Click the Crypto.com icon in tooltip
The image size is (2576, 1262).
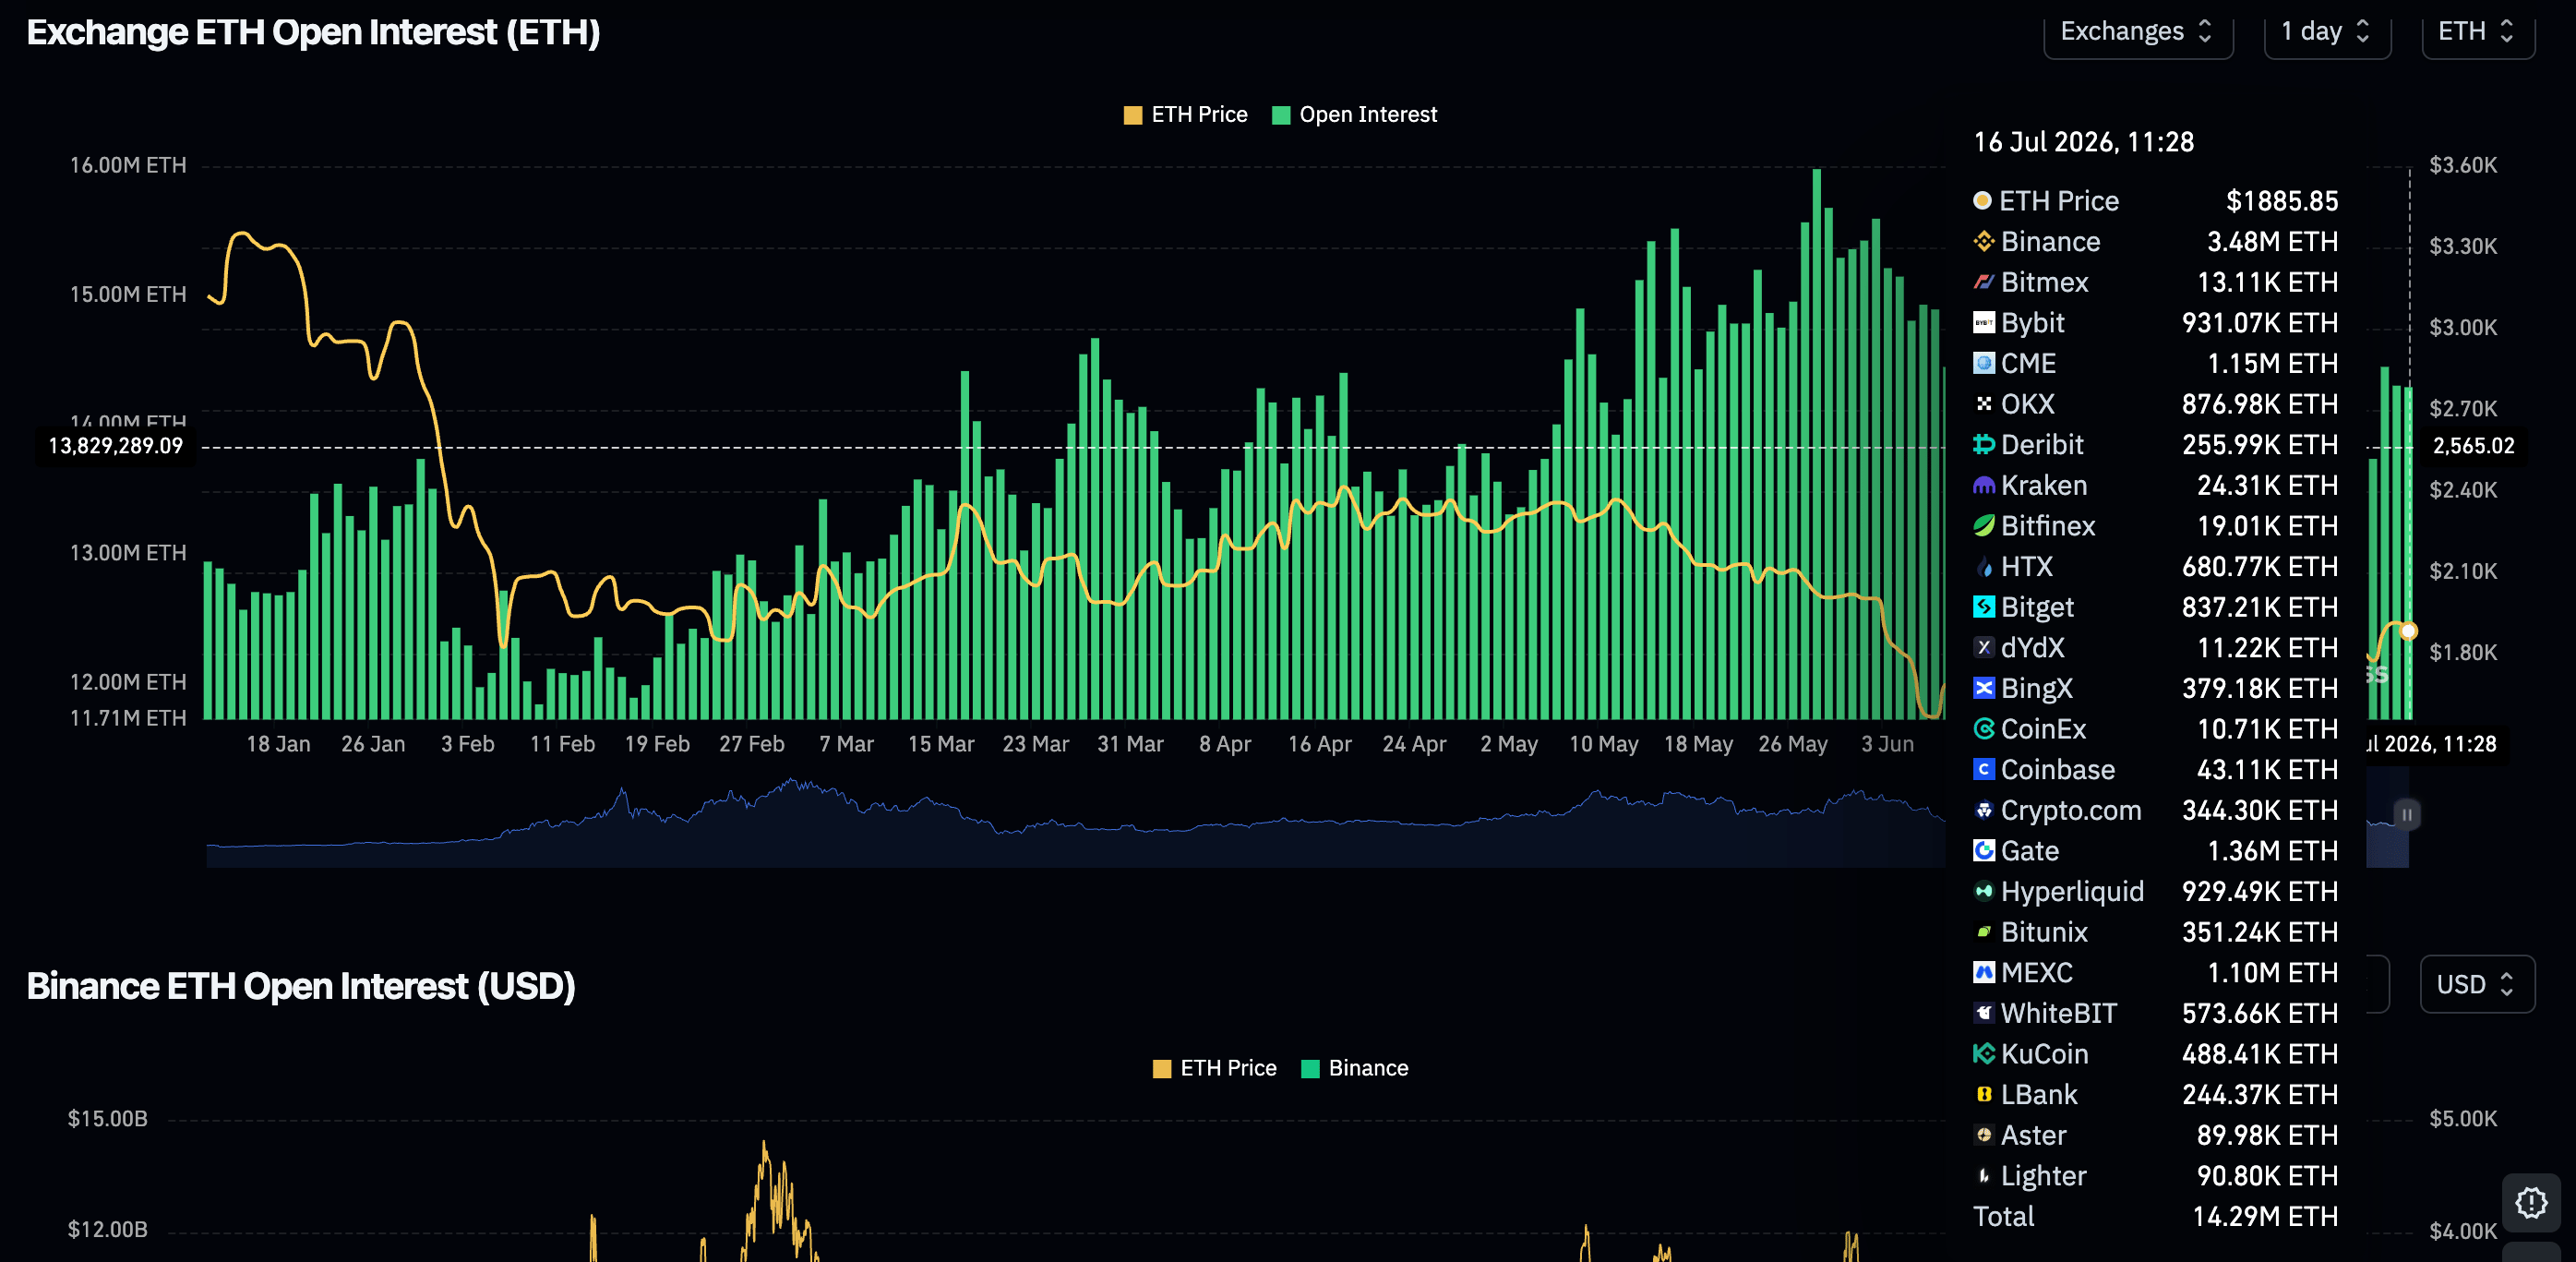click(x=1983, y=810)
